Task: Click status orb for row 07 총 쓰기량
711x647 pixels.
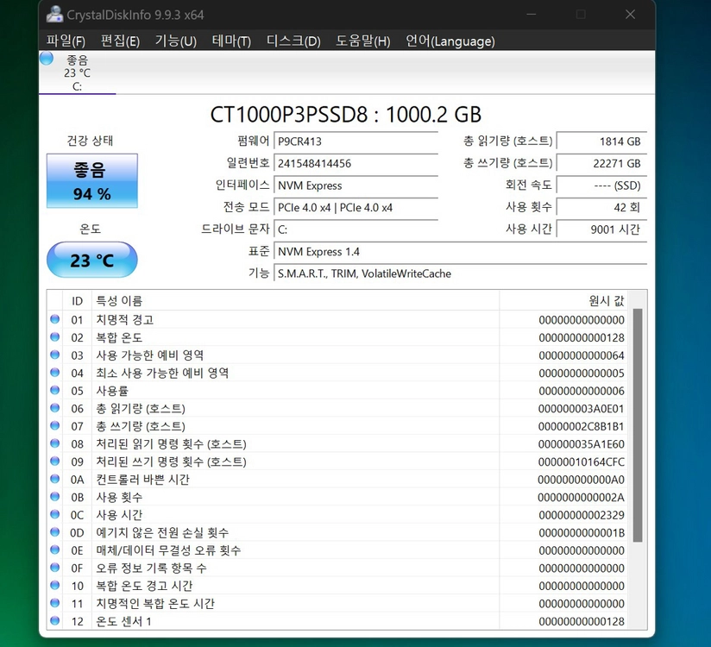Action: pyautogui.click(x=55, y=425)
